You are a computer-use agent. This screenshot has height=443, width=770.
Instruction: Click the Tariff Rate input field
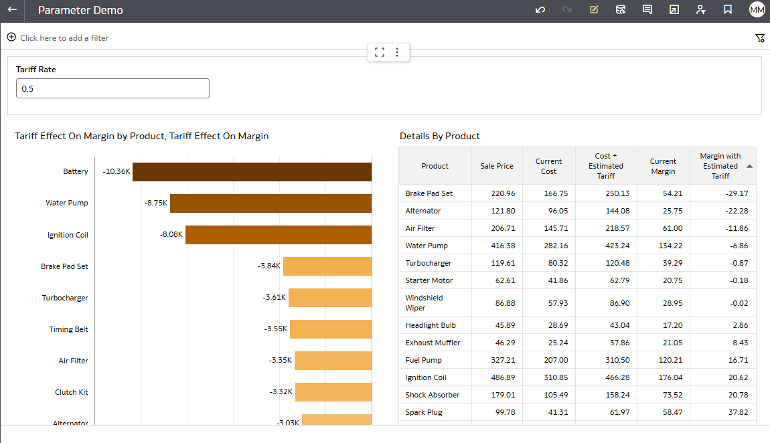(112, 88)
